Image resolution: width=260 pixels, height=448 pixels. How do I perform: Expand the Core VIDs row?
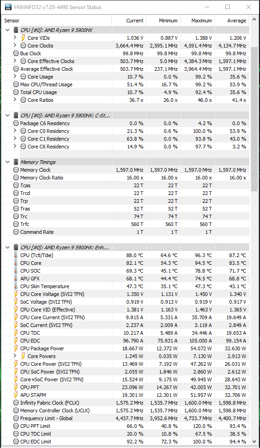pyautogui.click(x=15, y=37)
